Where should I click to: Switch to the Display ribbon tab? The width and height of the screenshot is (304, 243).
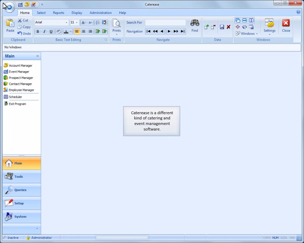pos(77,13)
